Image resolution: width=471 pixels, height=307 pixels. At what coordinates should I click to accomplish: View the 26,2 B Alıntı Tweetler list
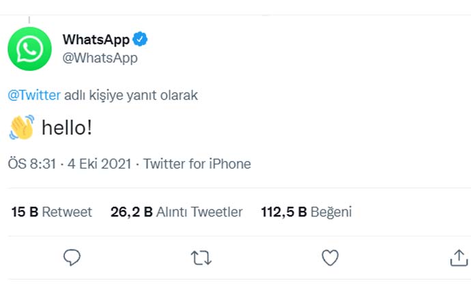[176, 212]
